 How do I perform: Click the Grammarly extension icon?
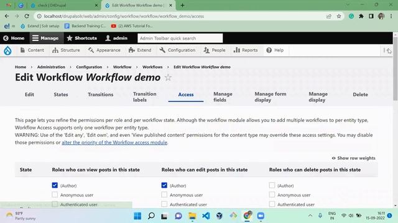pyautogui.click(x=351, y=16)
